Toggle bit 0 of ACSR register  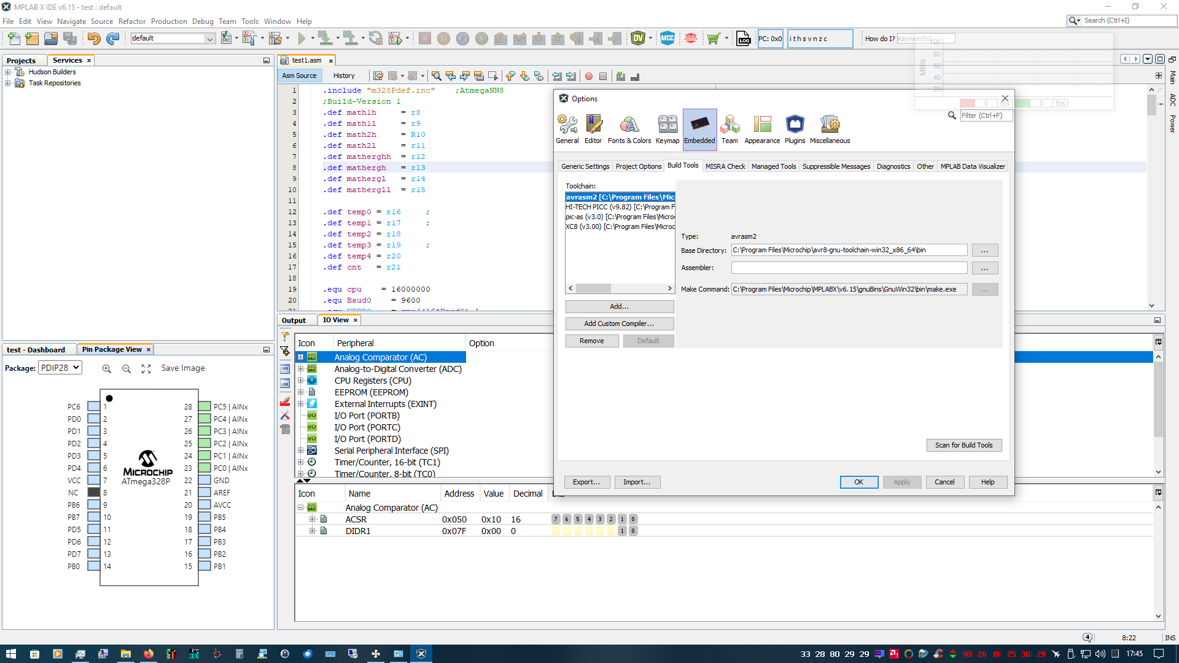point(633,519)
